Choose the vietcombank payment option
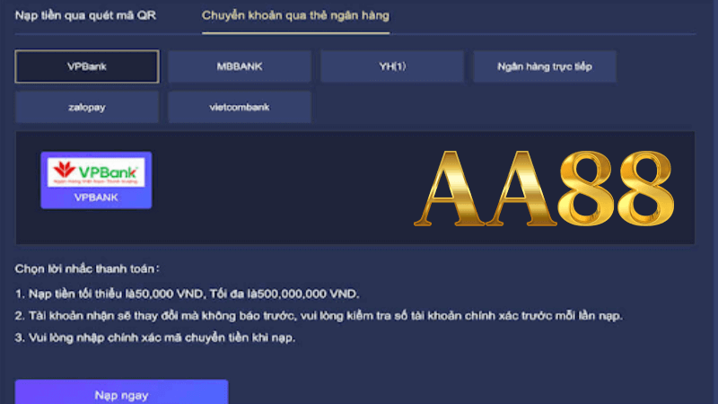Image resolution: width=718 pixels, height=404 pixels. click(x=240, y=107)
